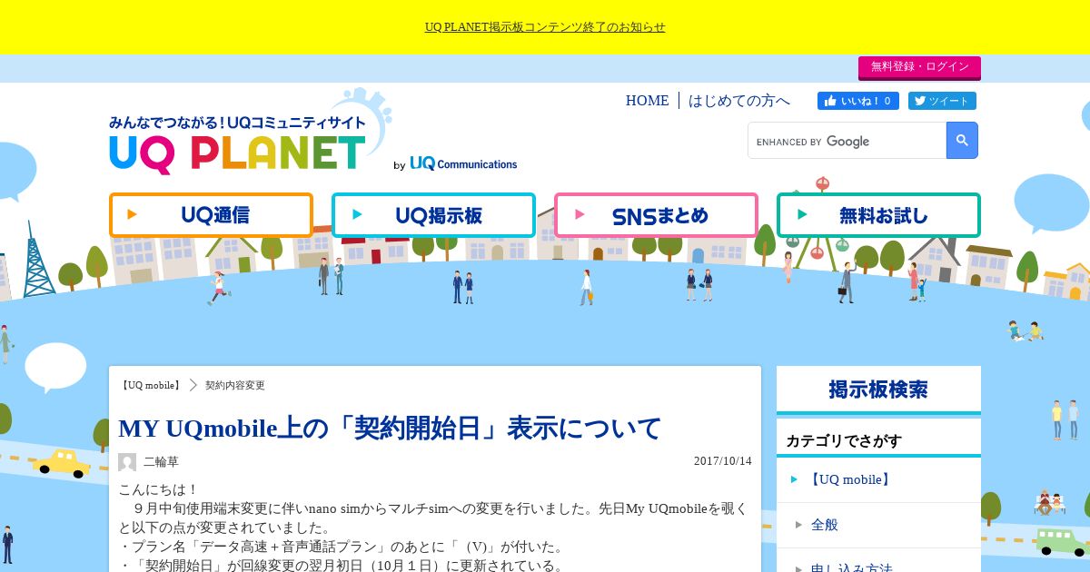Click the Twitter ツイート button
This screenshot has height=572, width=1090.
pos(942,101)
